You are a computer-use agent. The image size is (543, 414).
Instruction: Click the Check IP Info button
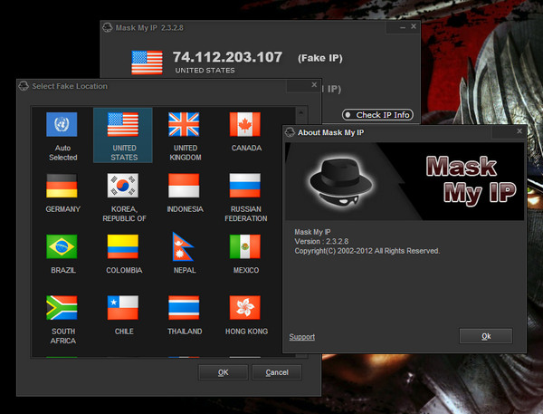(377, 115)
